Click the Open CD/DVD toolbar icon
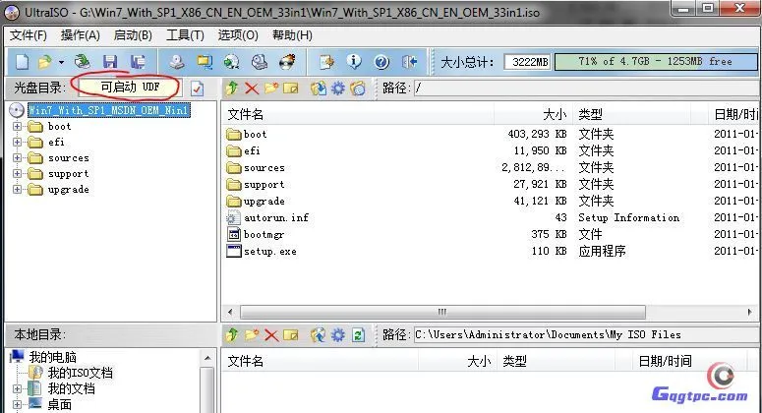The height and width of the screenshot is (413, 762). tap(83, 62)
